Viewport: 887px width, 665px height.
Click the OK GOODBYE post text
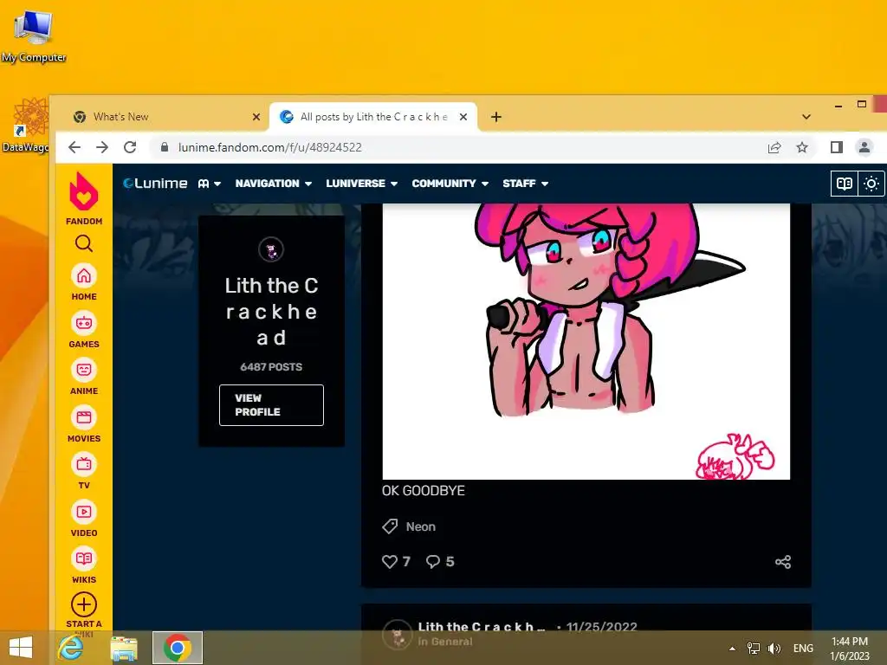pos(423,491)
